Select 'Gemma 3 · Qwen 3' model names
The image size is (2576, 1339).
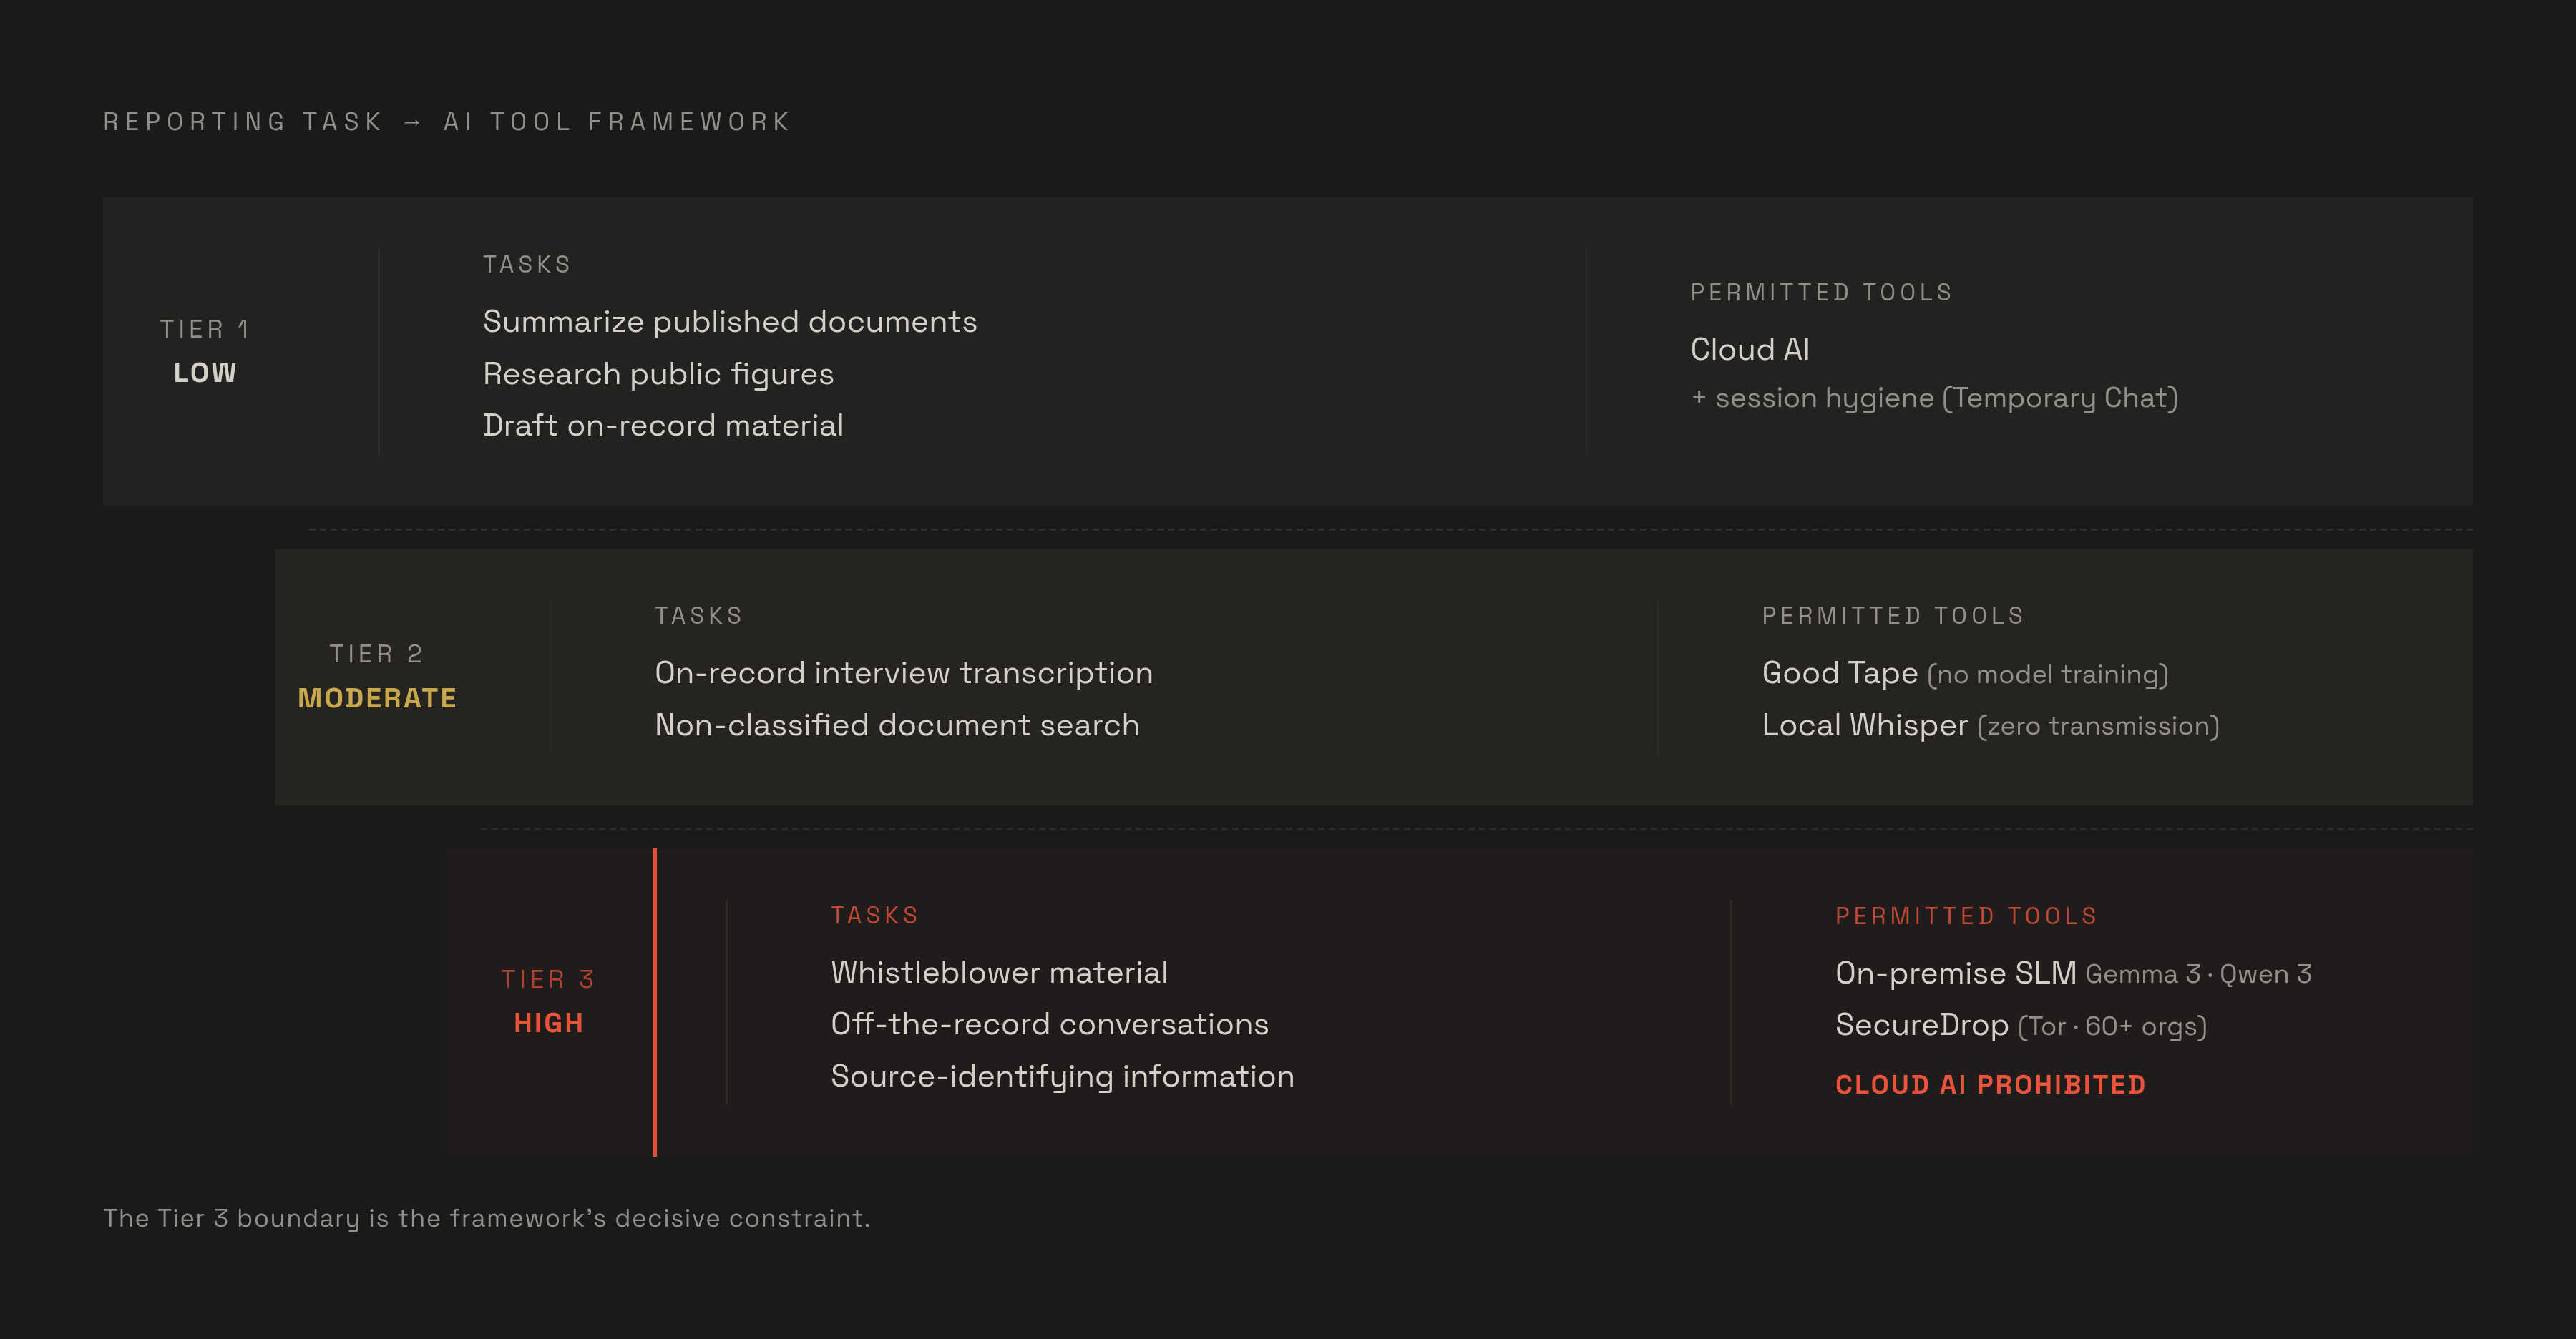point(2198,974)
